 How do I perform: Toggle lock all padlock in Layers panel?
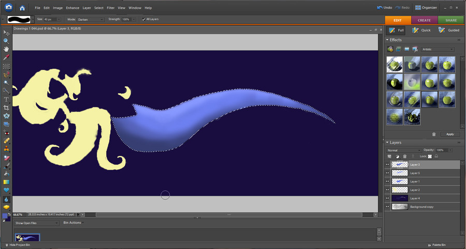(436, 156)
